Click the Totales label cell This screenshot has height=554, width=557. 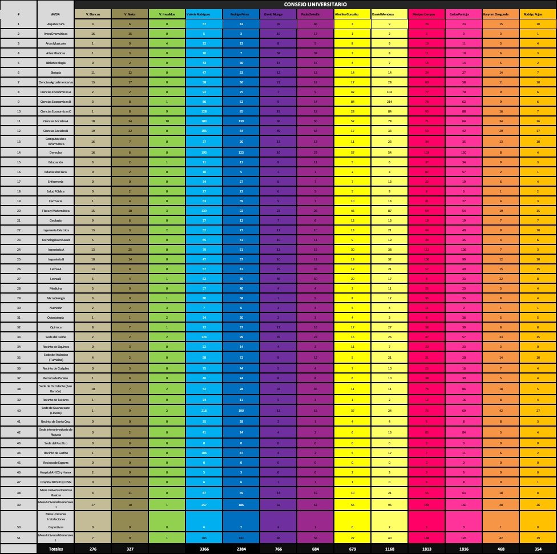(x=55, y=549)
